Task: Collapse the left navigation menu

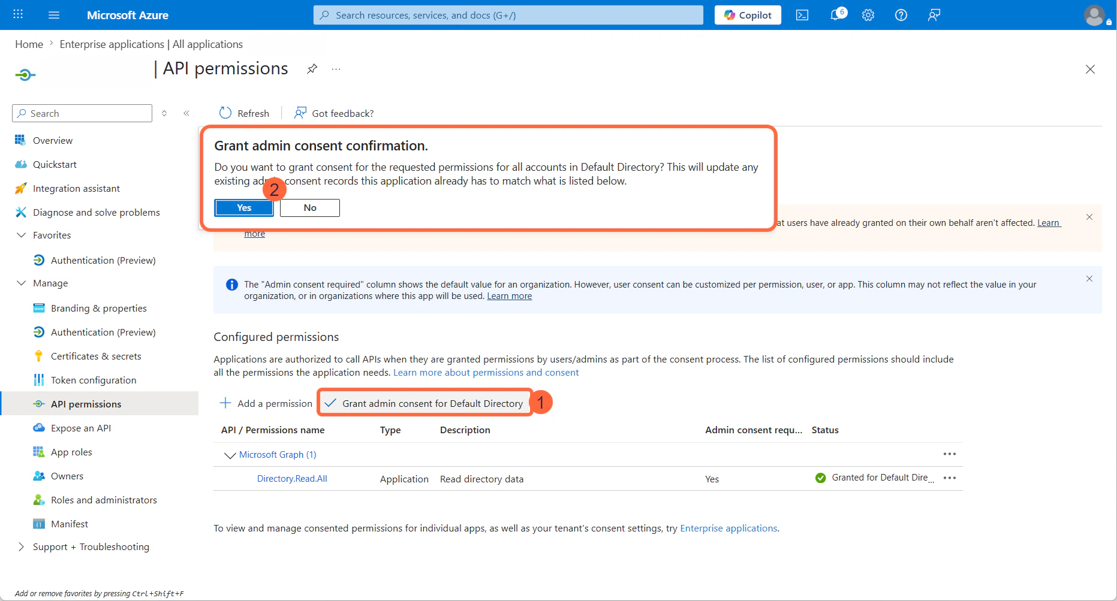Action: coord(186,113)
